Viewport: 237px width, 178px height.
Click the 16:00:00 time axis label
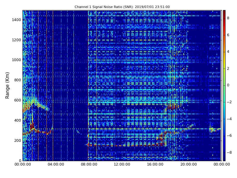coord(155,164)
